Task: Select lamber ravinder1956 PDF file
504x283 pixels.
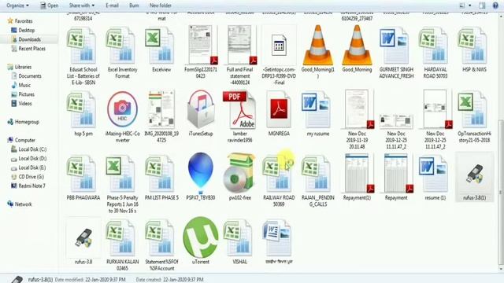Action: [240, 116]
